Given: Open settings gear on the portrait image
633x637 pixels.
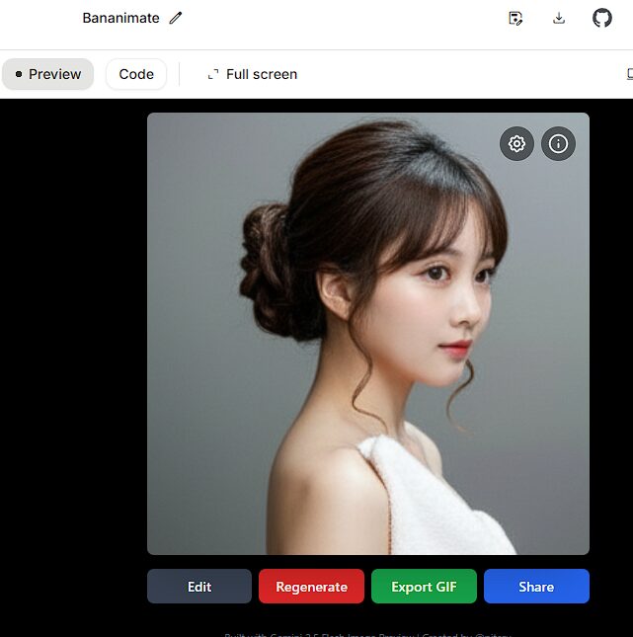Looking at the screenshot, I should [x=516, y=144].
